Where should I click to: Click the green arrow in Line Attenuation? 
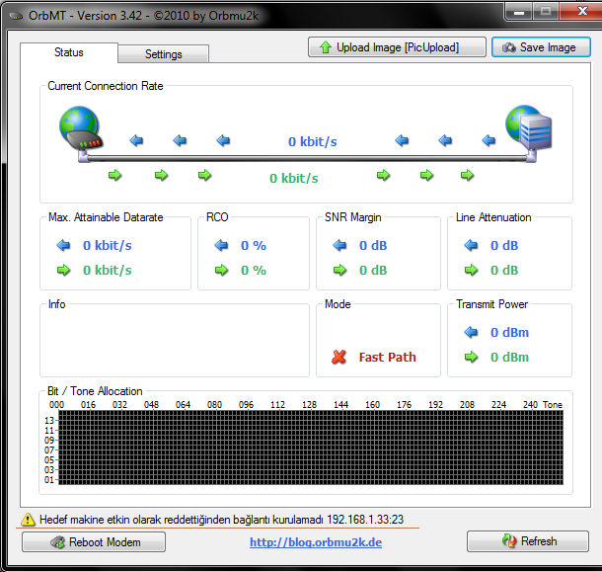point(471,271)
